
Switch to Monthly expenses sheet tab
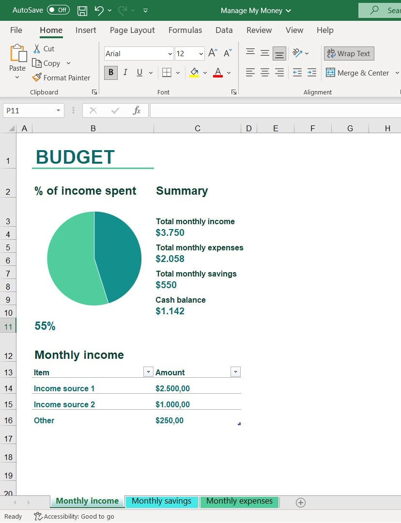239,501
